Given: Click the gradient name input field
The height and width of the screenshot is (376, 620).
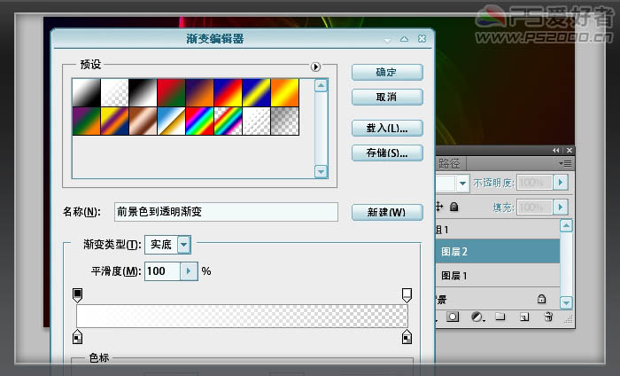Looking at the screenshot, I should [226, 212].
